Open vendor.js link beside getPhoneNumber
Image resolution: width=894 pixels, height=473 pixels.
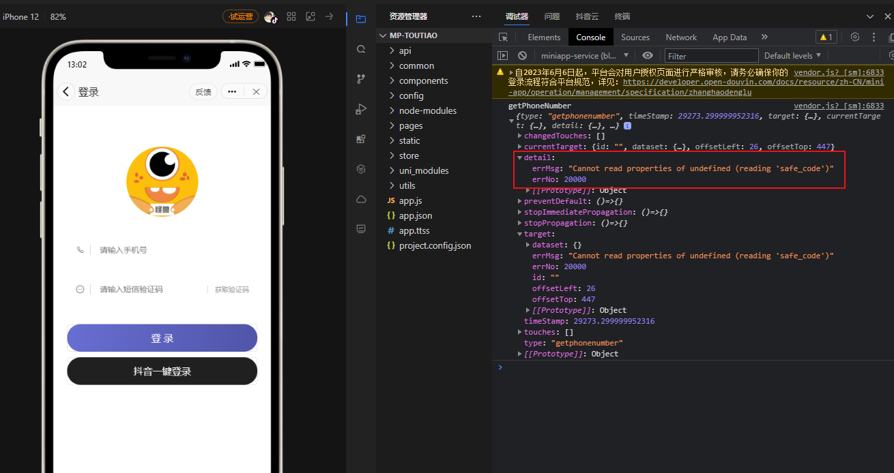(839, 106)
